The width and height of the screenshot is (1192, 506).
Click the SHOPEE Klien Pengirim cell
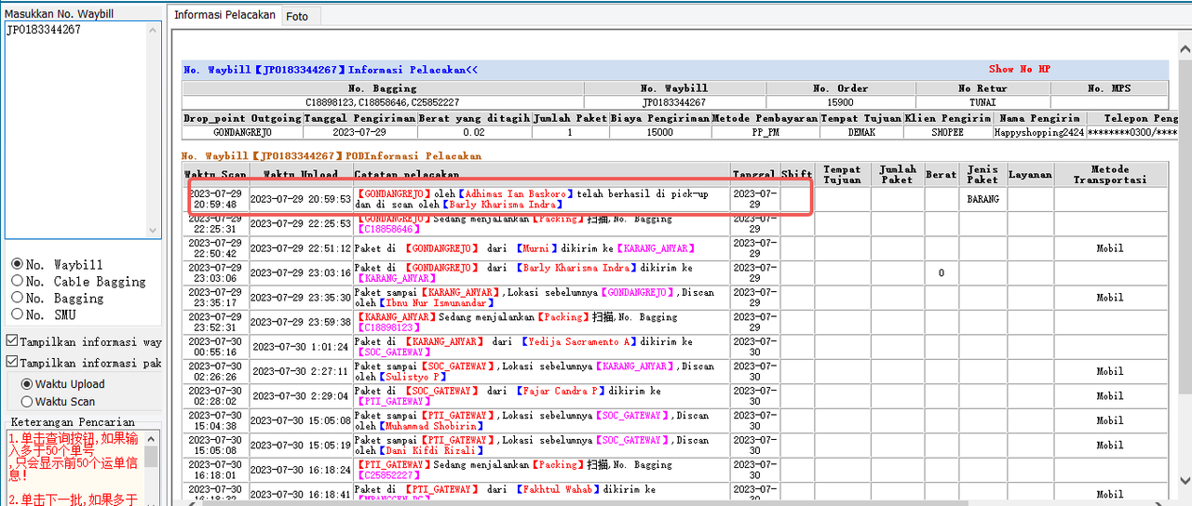(x=949, y=132)
